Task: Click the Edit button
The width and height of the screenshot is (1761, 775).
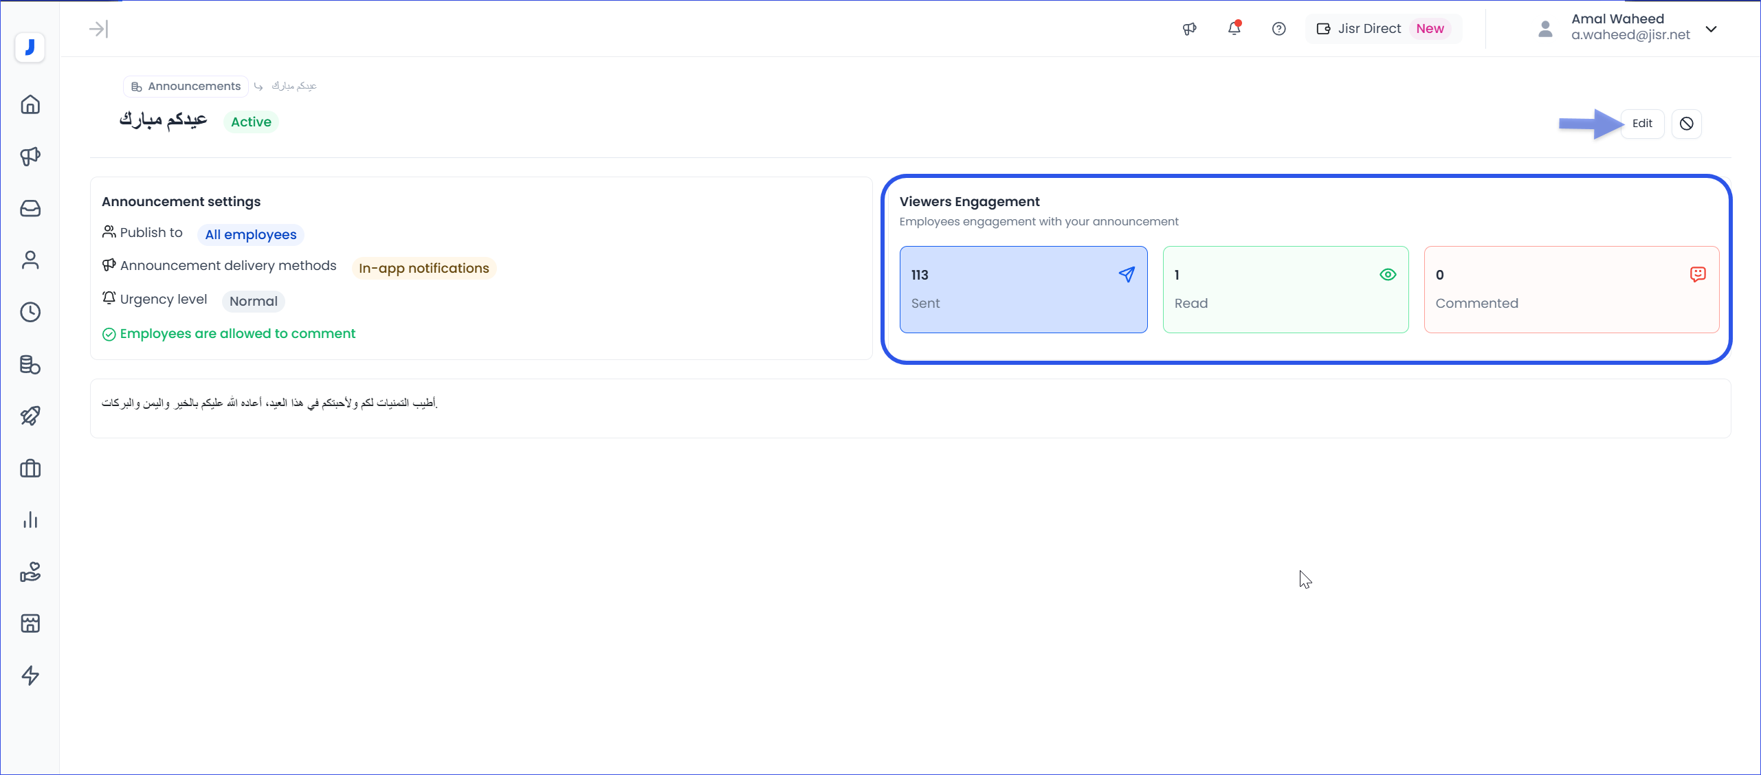Action: click(1642, 124)
